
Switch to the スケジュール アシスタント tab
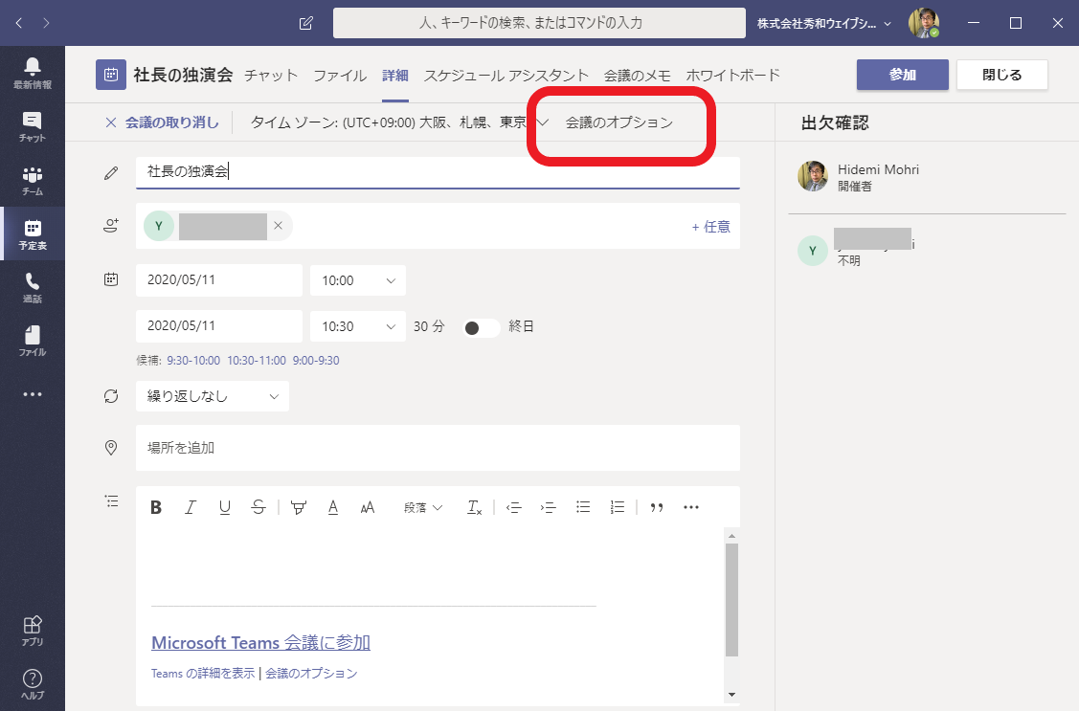(506, 75)
